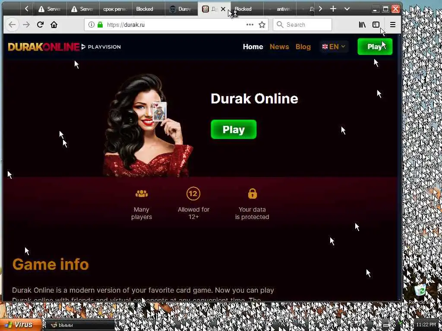
Task: Open a new tab with plus icon
Action: point(333,9)
